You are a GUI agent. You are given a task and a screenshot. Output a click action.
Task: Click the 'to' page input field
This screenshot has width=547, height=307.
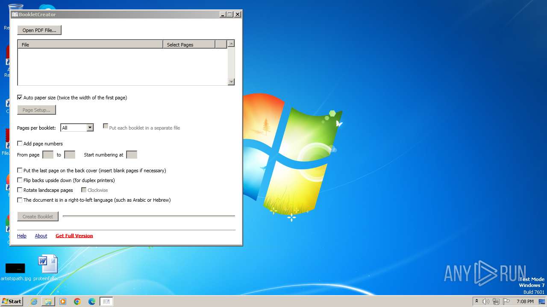70,155
